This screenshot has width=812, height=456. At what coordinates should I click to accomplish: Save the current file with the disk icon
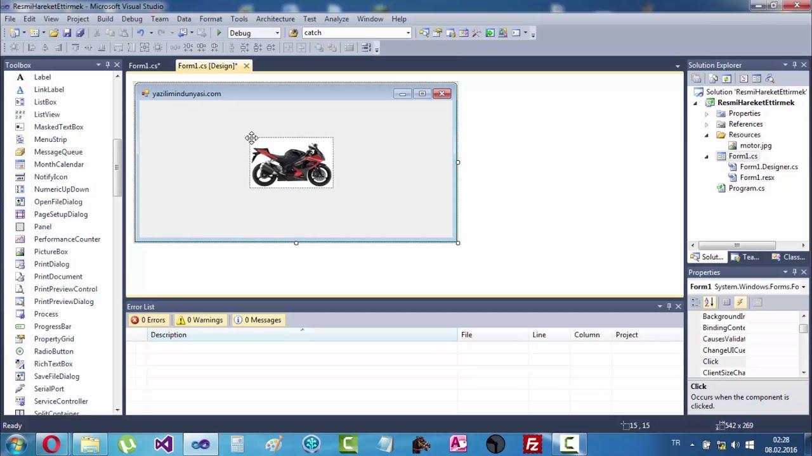(x=67, y=33)
